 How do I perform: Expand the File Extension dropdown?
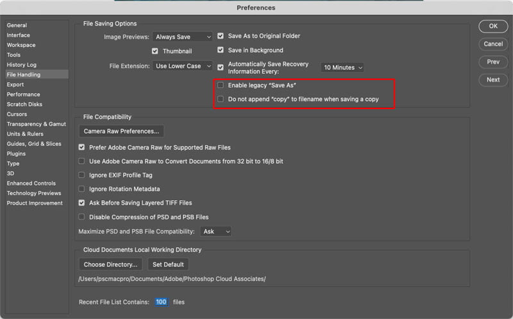183,66
